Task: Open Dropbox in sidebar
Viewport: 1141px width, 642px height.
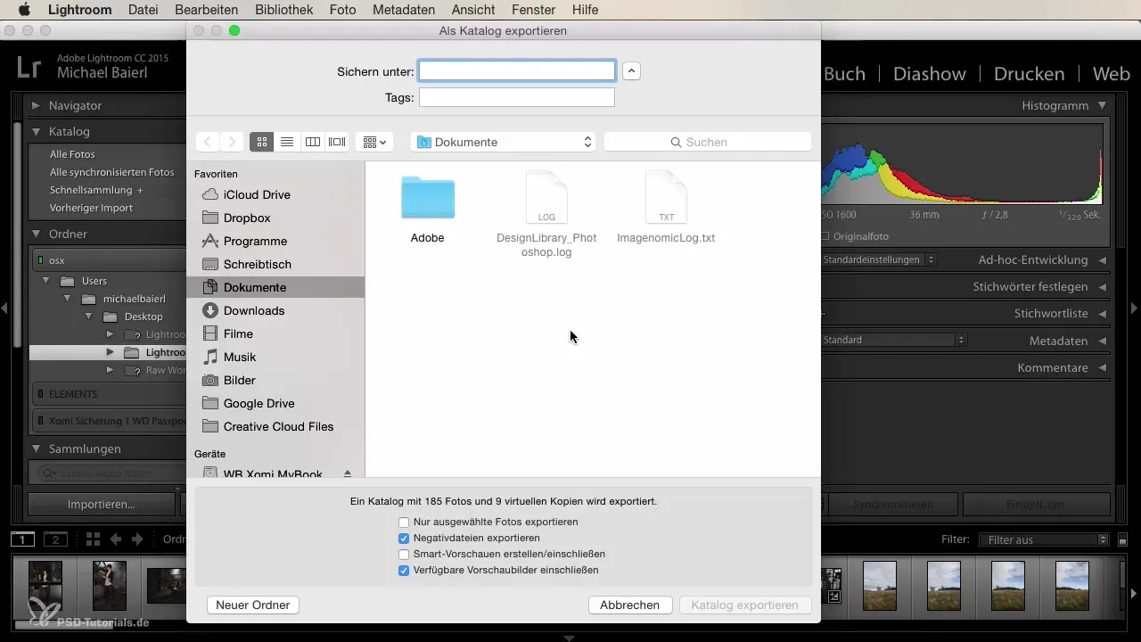Action: [247, 218]
